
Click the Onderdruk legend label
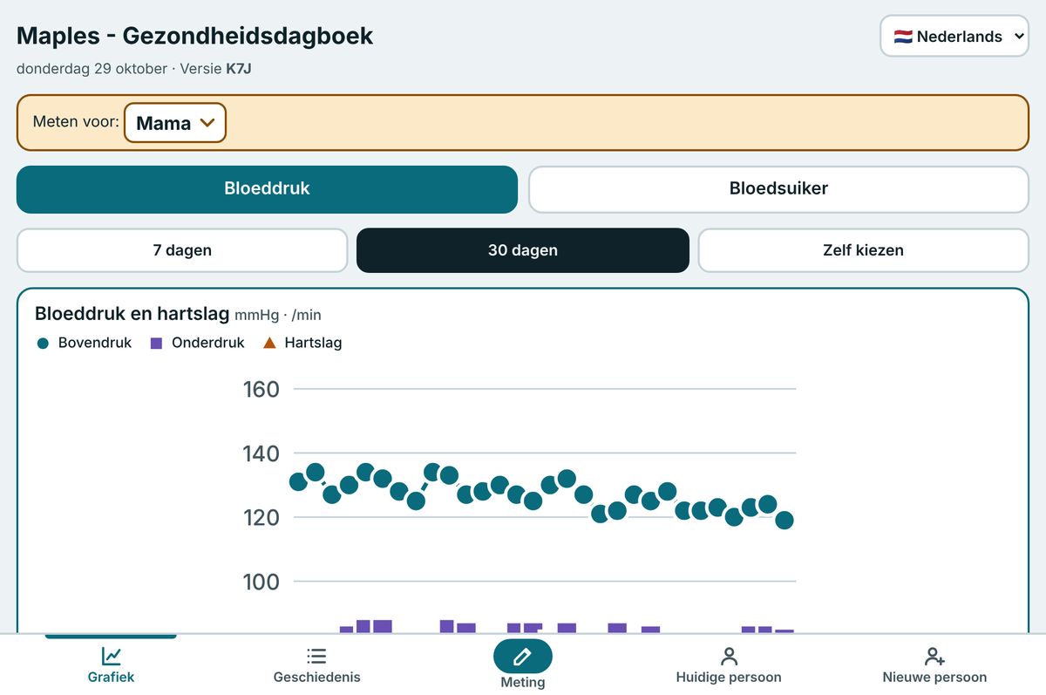coord(208,344)
